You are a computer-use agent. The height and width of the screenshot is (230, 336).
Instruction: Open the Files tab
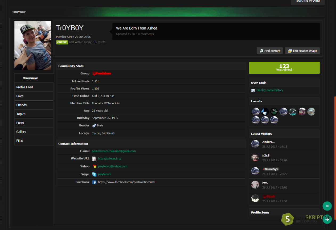[x=34, y=141]
